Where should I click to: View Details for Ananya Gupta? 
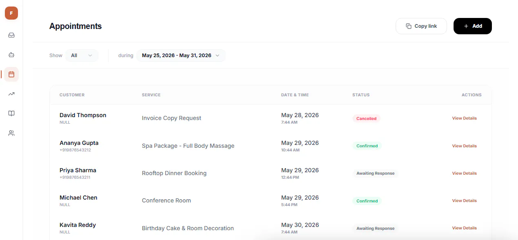click(464, 146)
